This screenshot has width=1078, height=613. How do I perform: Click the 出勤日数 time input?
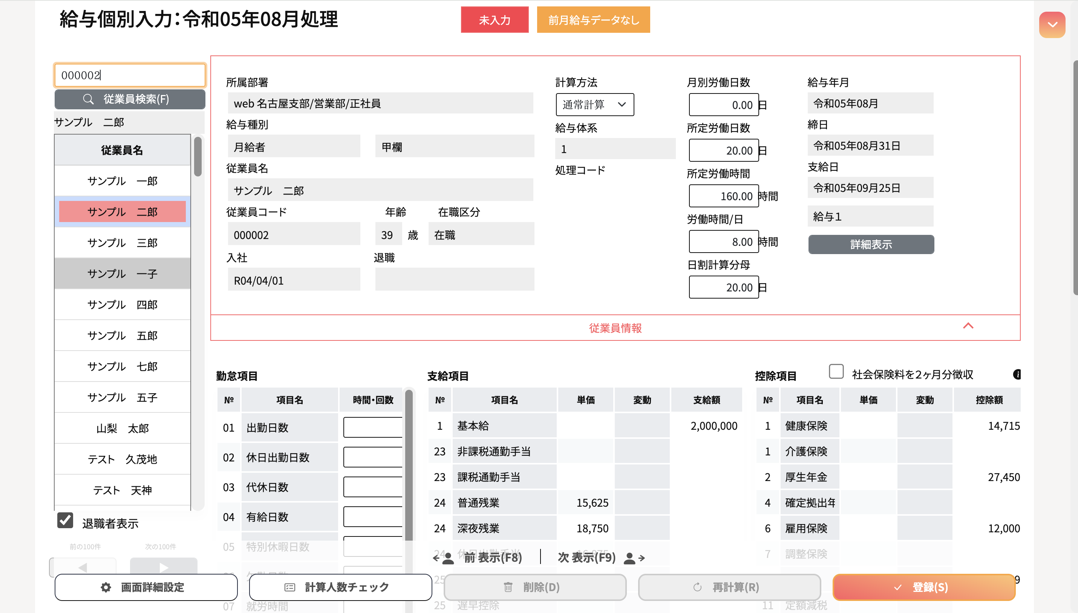[x=372, y=428]
